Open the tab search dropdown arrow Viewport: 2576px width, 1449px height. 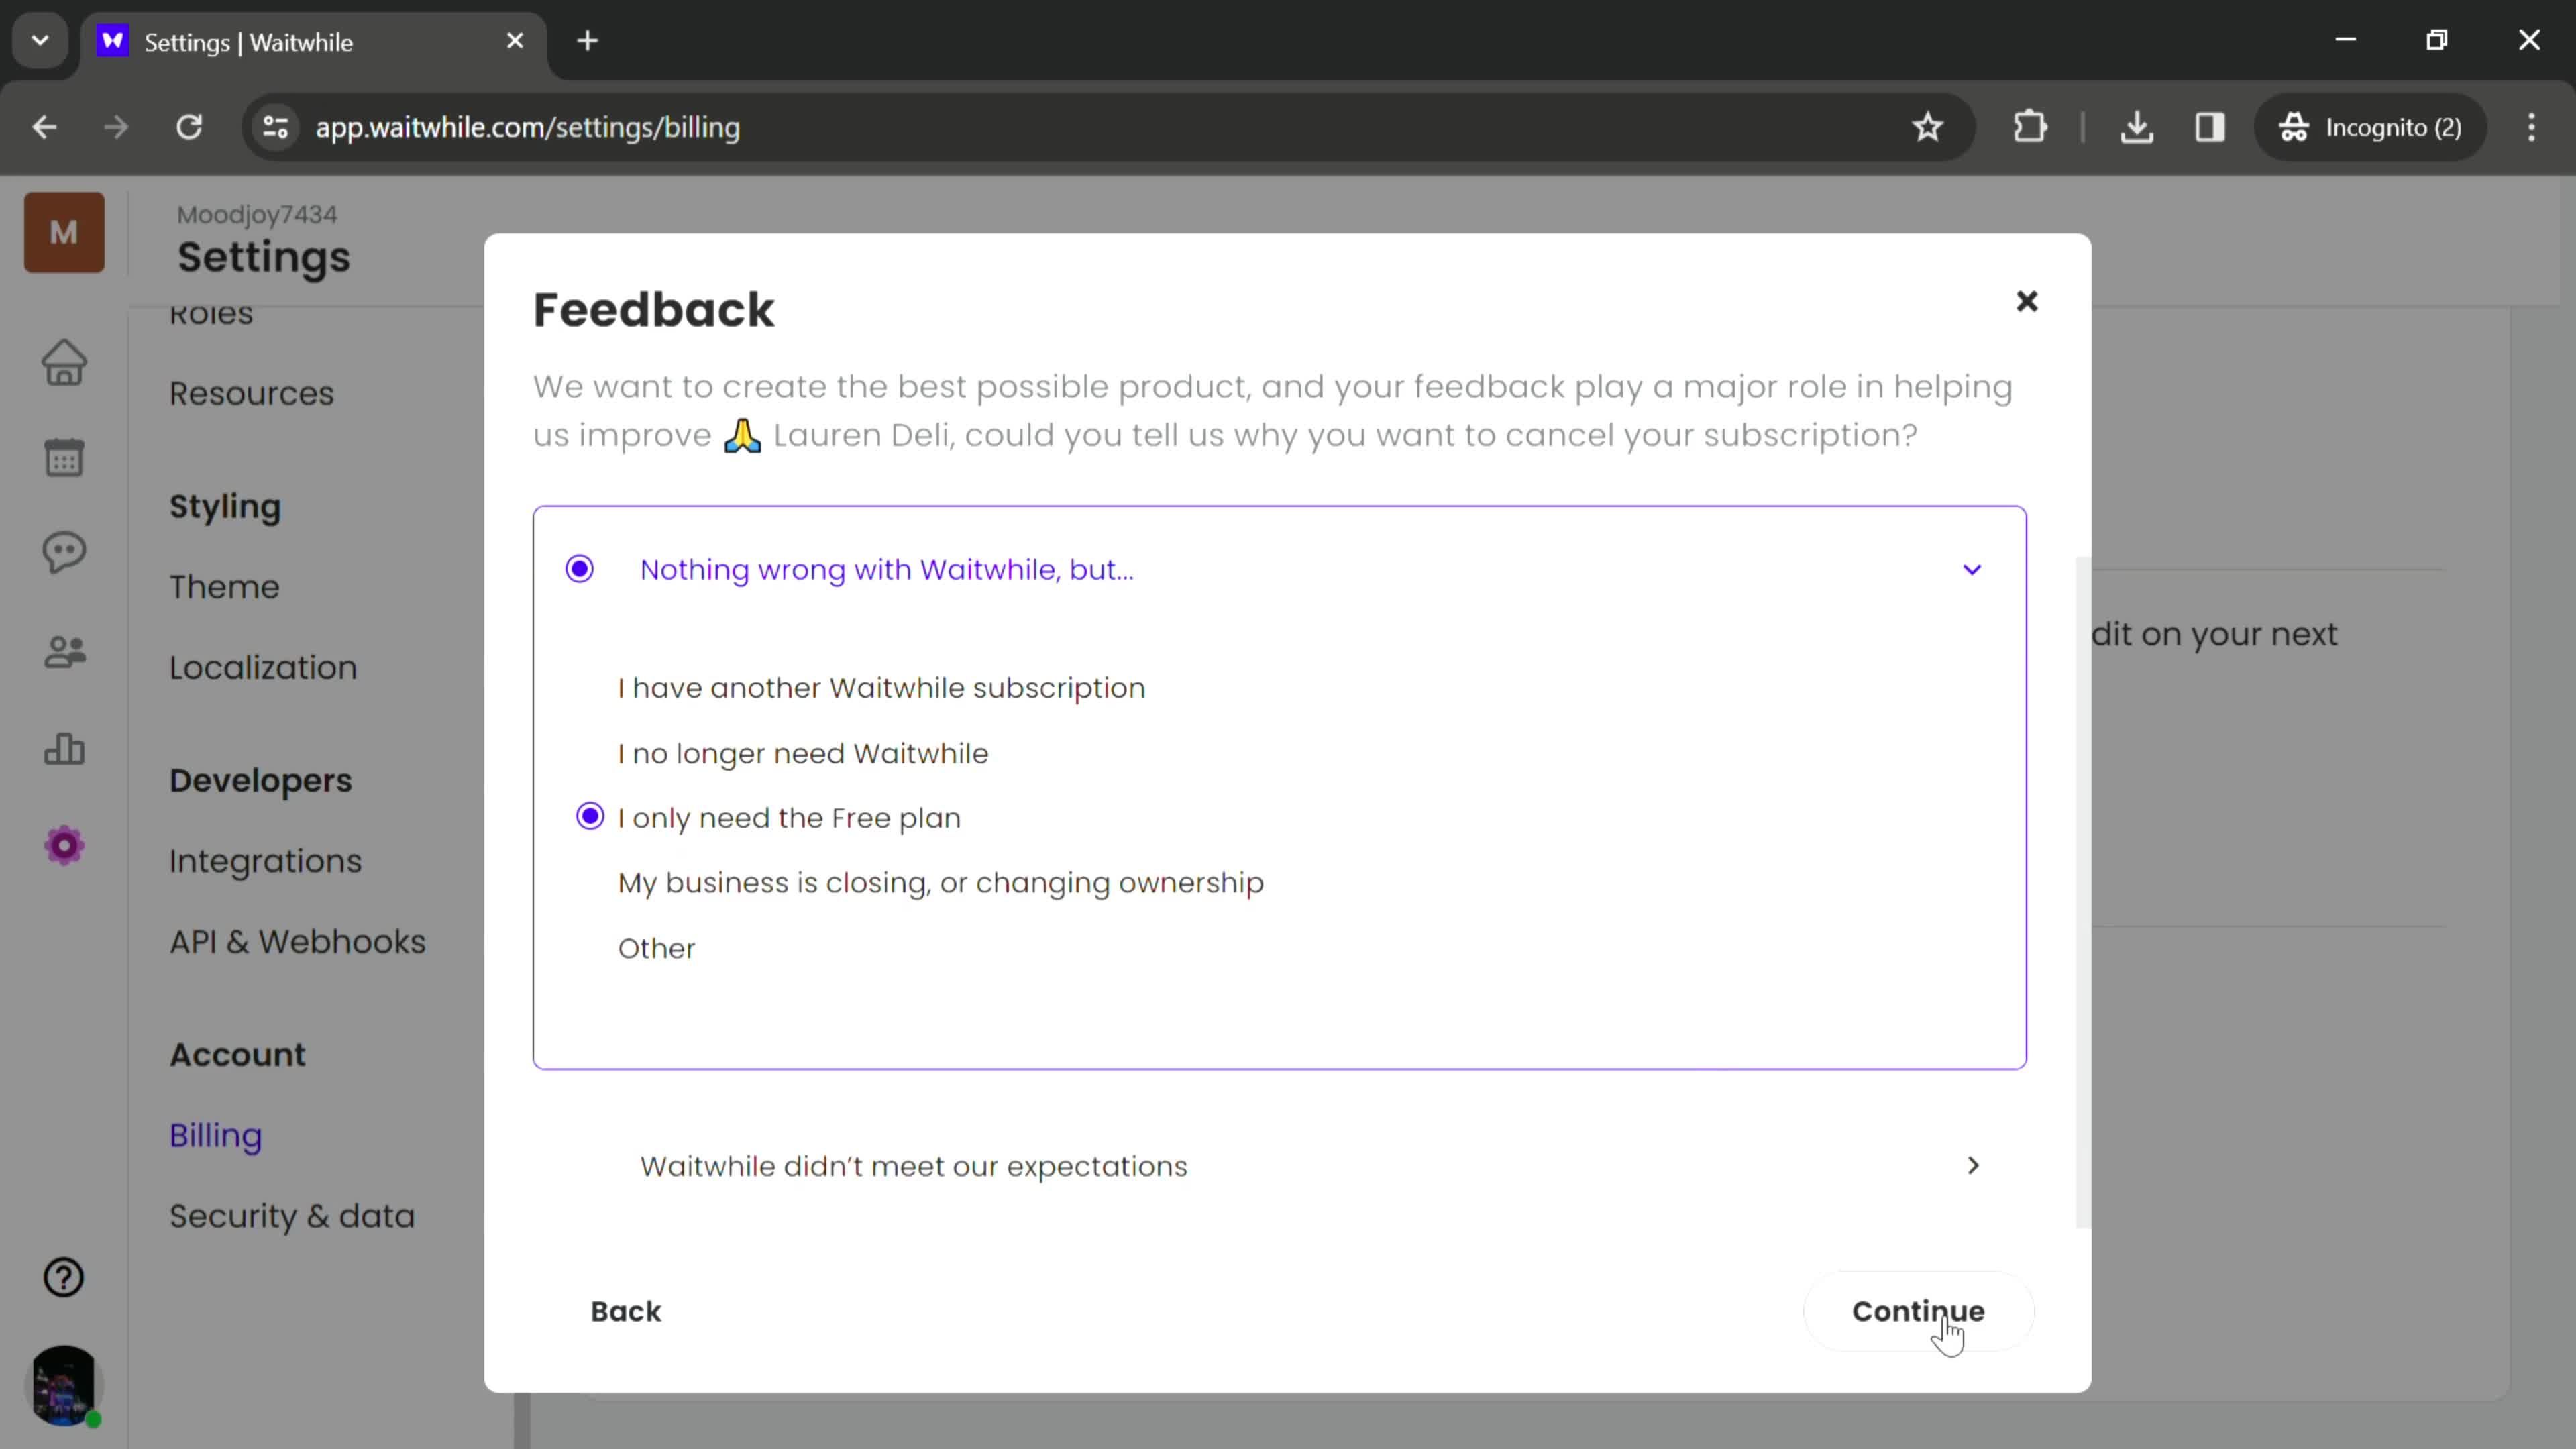coord(40,41)
